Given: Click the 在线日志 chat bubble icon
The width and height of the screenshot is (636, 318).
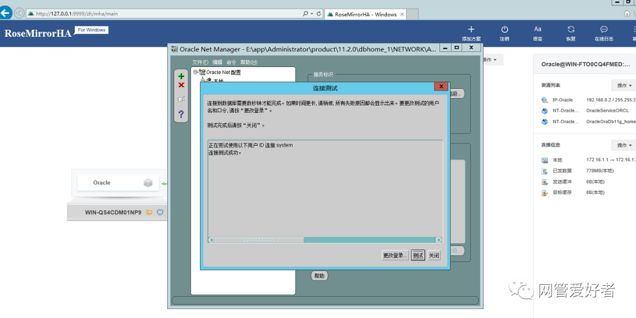Looking at the screenshot, I should 604,29.
